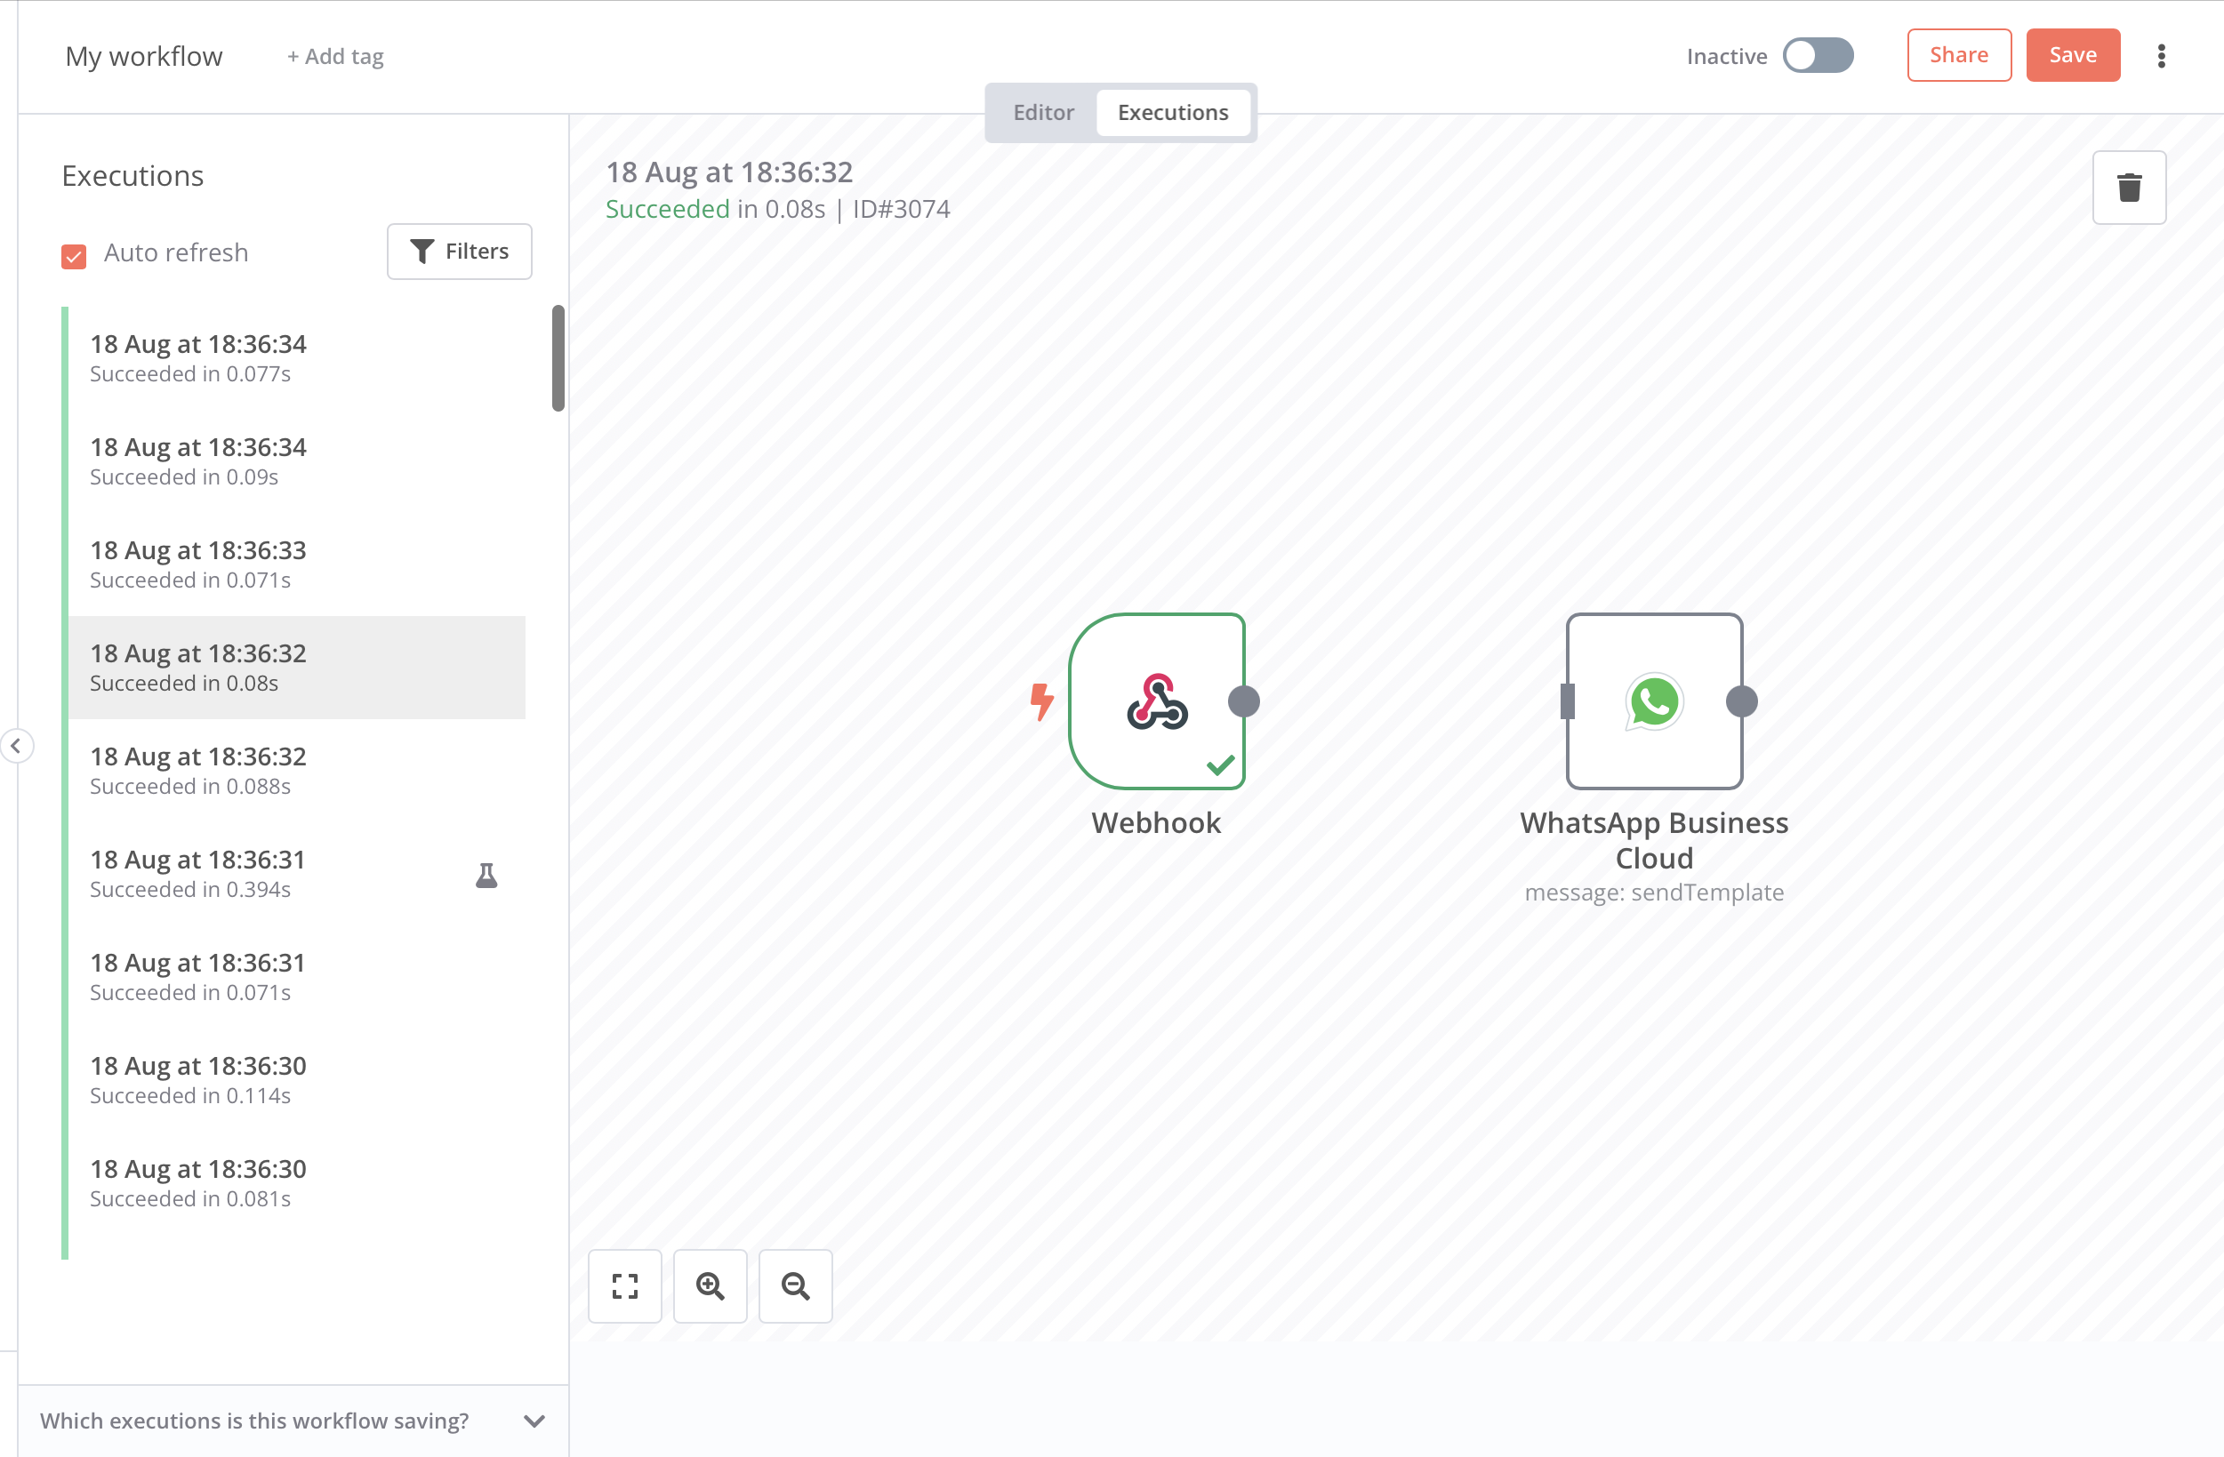Select highlighted execution succeeded in 0.08s
Viewport: 2224px width, 1457px height.
297,668
